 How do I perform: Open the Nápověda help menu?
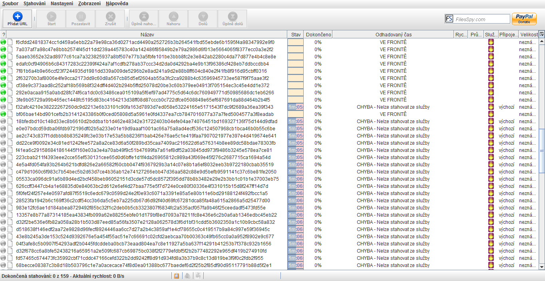(x=117, y=4)
